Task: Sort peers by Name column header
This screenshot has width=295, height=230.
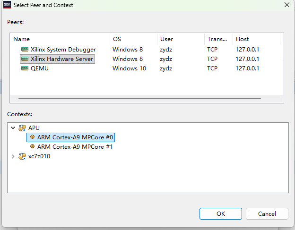Action: [x=60, y=39]
